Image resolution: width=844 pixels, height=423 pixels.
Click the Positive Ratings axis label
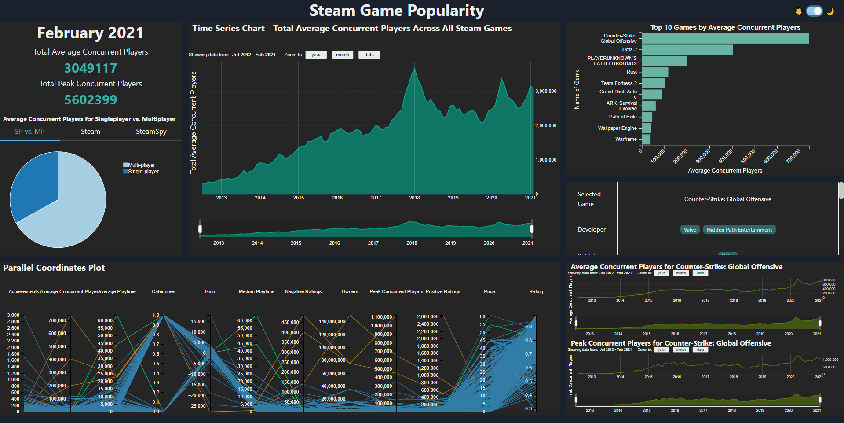click(x=443, y=291)
